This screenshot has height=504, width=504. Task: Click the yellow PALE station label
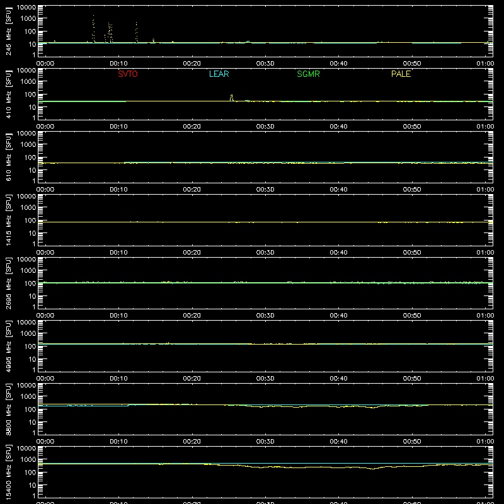click(401, 74)
